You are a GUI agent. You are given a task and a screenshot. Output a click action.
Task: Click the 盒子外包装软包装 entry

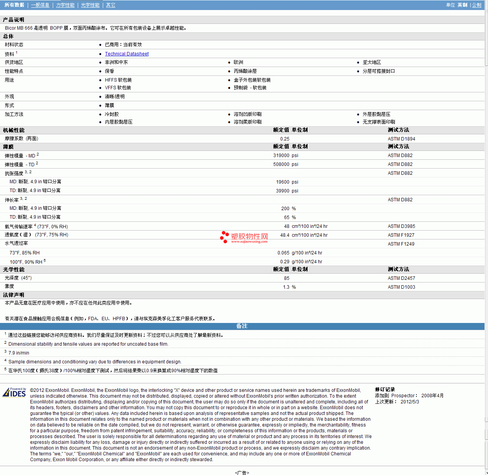click(x=252, y=80)
